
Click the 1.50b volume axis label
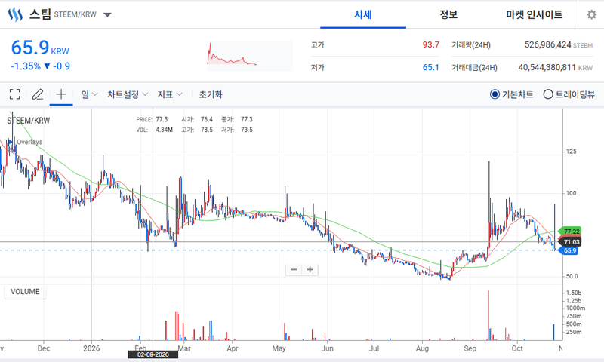574,293
